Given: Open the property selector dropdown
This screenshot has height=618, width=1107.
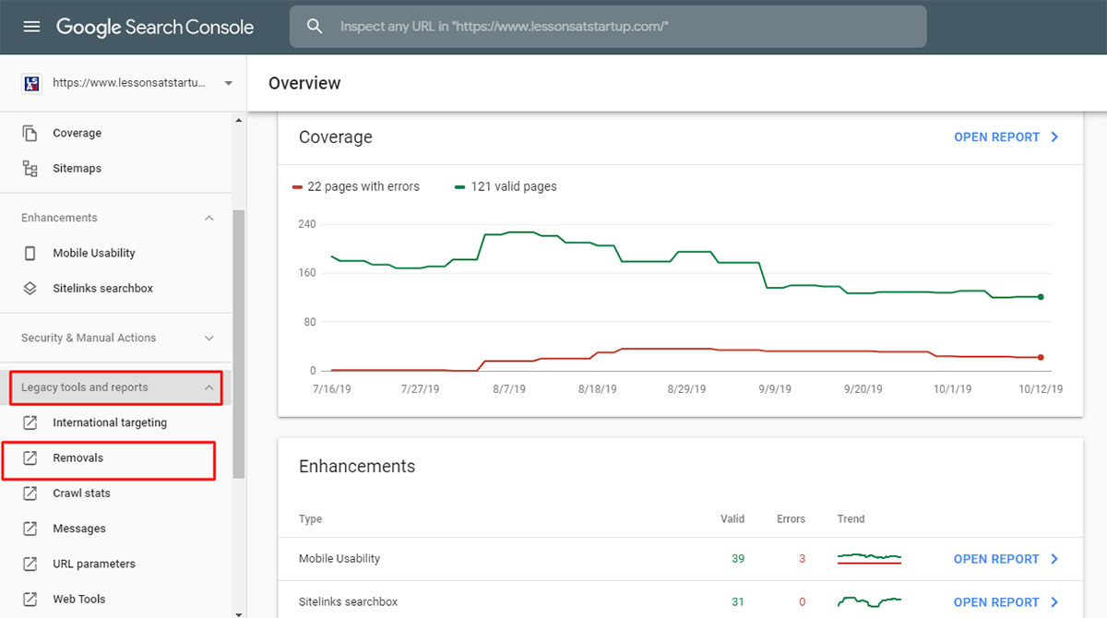Looking at the screenshot, I should [228, 83].
